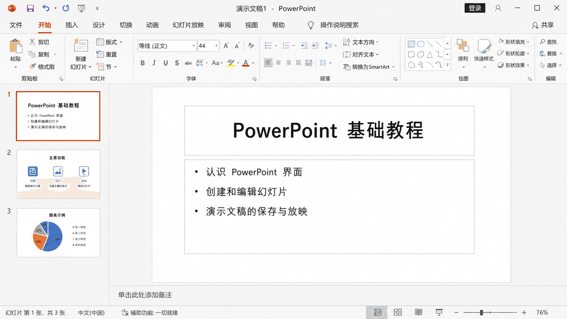This screenshot has height=319, width=567.
Task: Click 共享 share button
Action: (543, 25)
